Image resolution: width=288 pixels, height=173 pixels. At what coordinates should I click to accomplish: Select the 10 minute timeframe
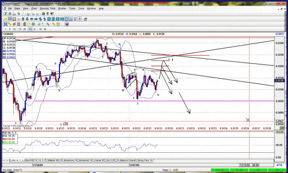click(14, 29)
